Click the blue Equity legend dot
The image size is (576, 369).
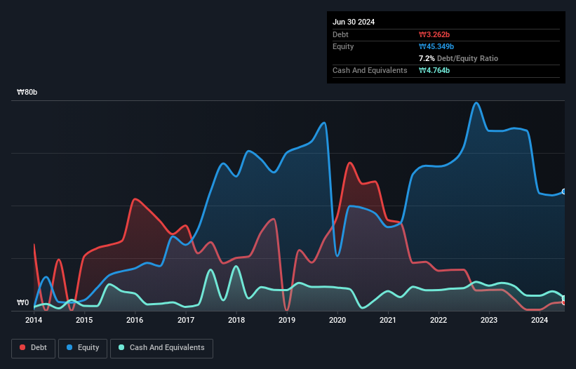pos(69,347)
